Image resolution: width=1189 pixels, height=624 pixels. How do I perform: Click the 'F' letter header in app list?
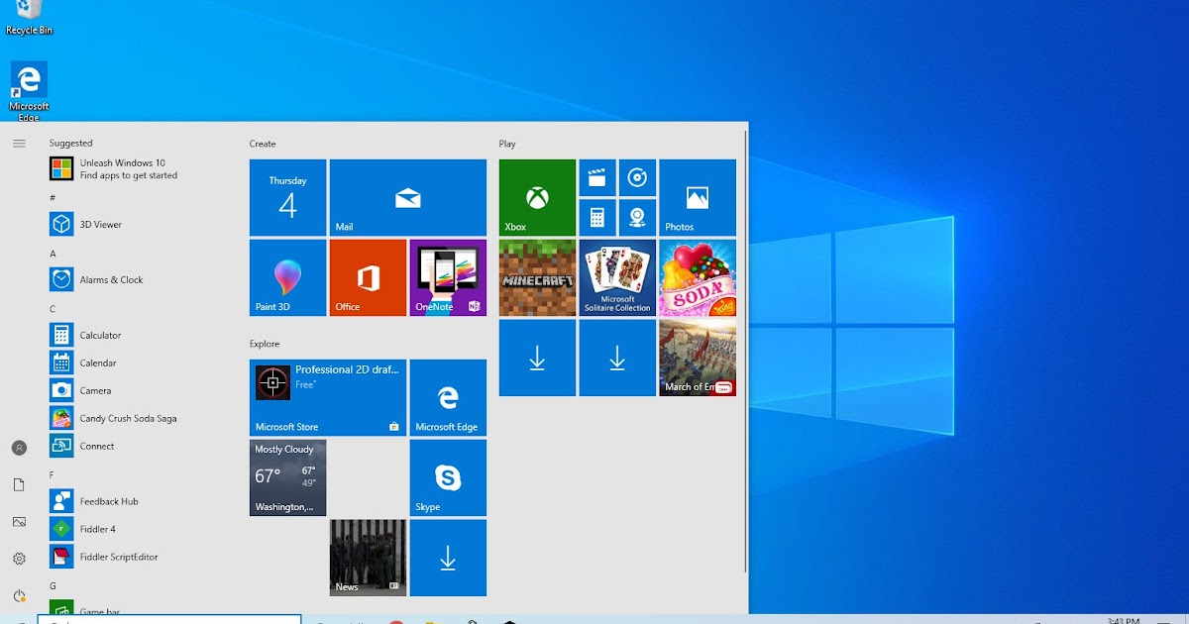tap(53, 475)
